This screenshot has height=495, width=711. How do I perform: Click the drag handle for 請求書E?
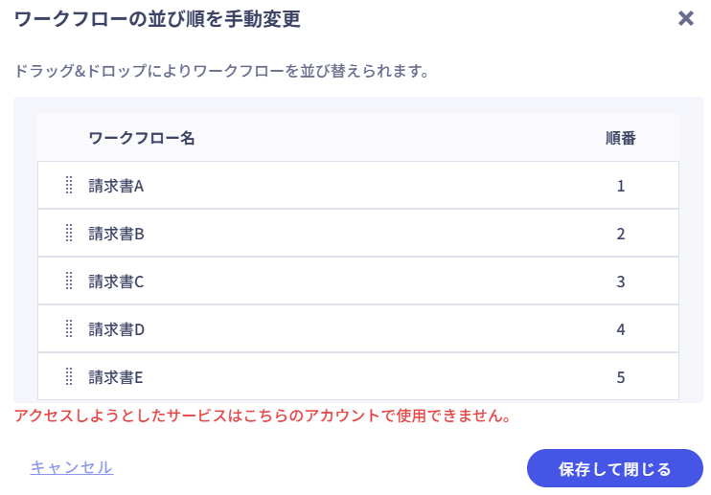tap(69, 377)
